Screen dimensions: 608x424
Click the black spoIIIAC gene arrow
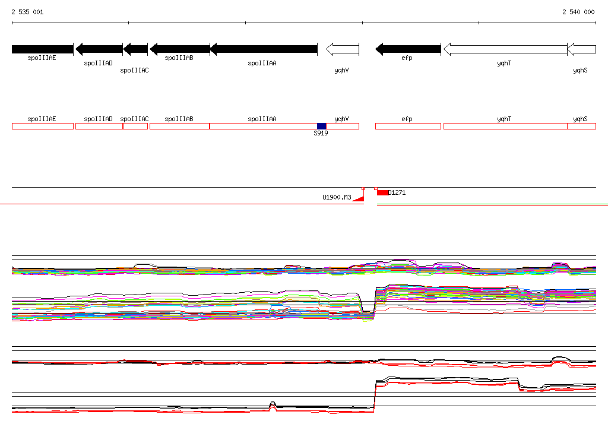tap(135, 49)
